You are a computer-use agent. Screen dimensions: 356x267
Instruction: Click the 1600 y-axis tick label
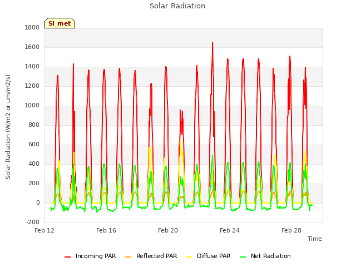pos(32,47)
